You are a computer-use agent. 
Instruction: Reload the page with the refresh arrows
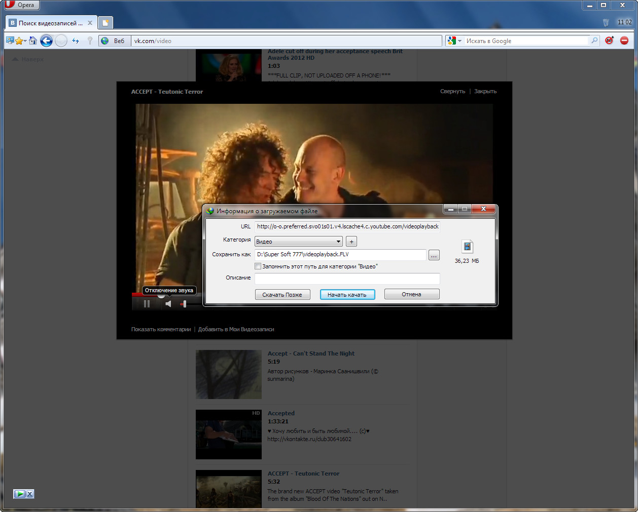click(x=76, y=41)
